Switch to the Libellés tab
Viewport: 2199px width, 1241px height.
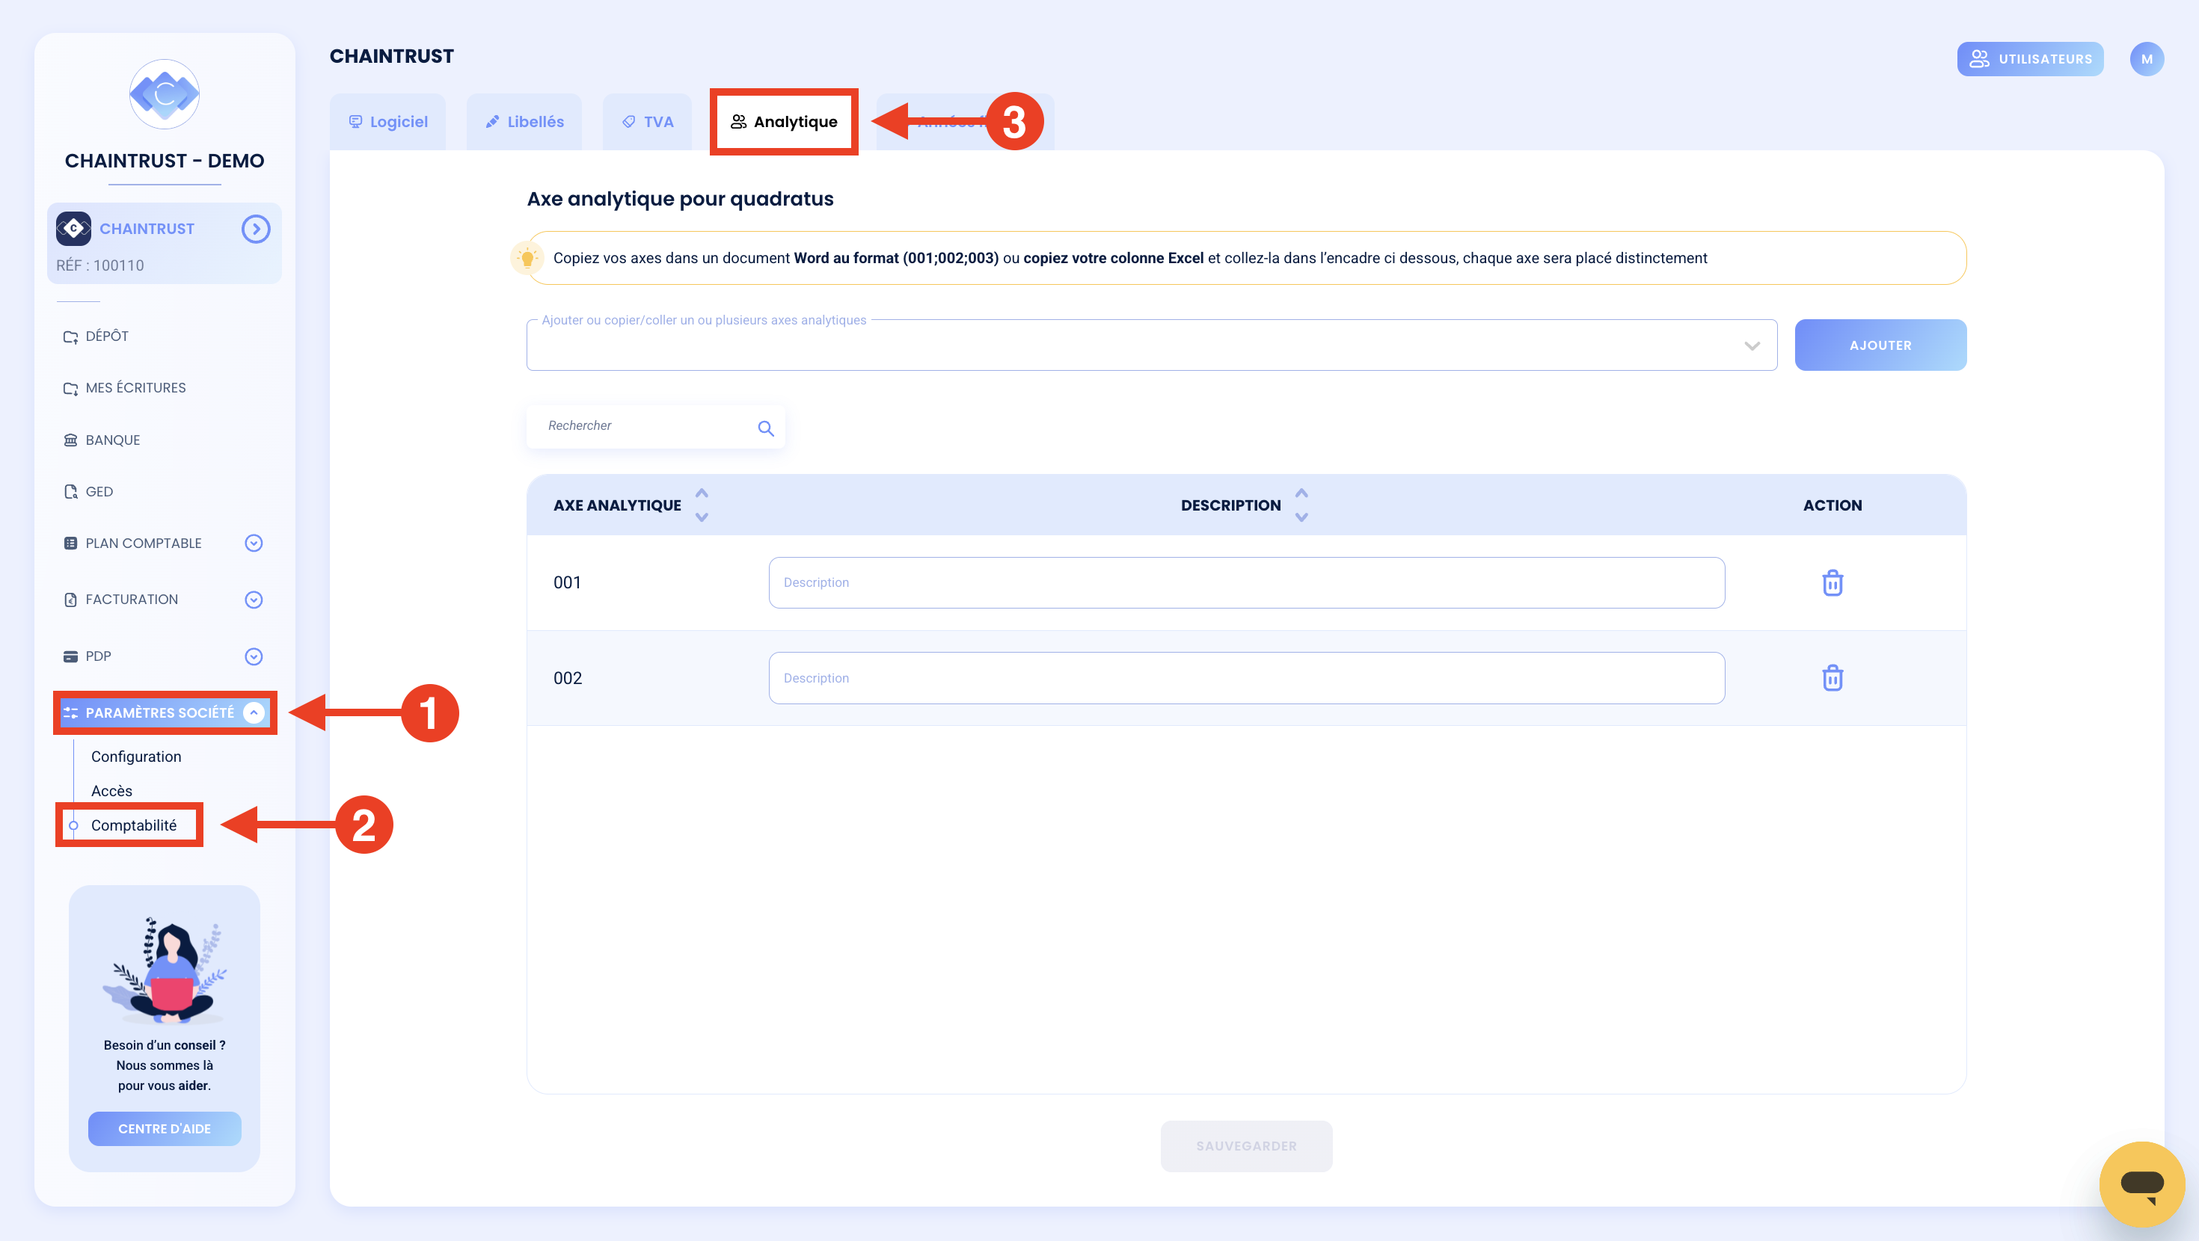click(x=524, y=122)
